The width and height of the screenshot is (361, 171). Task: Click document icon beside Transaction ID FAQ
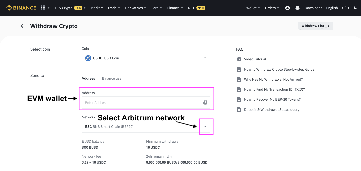239,89
